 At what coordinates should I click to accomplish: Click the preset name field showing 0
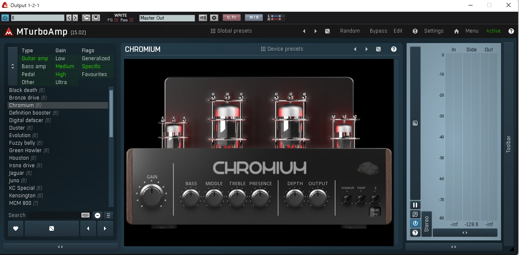[38, 18]
